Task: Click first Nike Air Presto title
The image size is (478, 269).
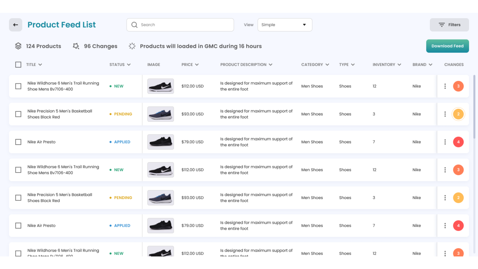Action: (x=42, y=142)
